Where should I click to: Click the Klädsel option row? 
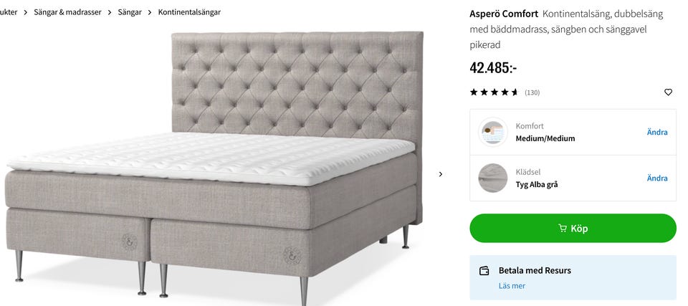[x=573, y=178]
